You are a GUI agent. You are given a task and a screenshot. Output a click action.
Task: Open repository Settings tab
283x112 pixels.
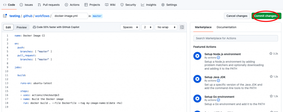(169, 5)
